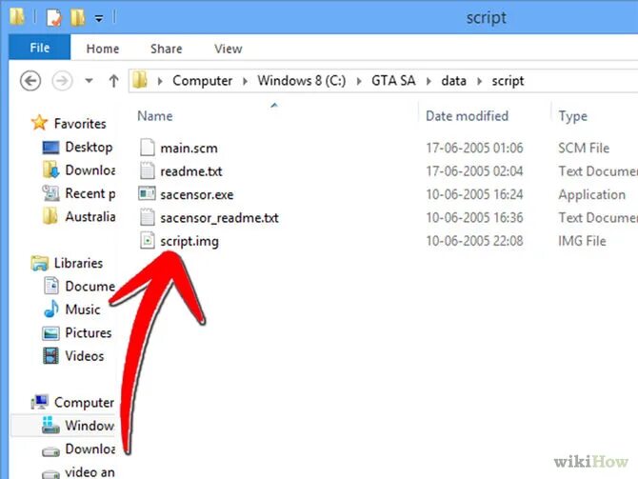Click the Back navigation arrow
This screenshot has width=638, height=479.
tap(30, 81)
